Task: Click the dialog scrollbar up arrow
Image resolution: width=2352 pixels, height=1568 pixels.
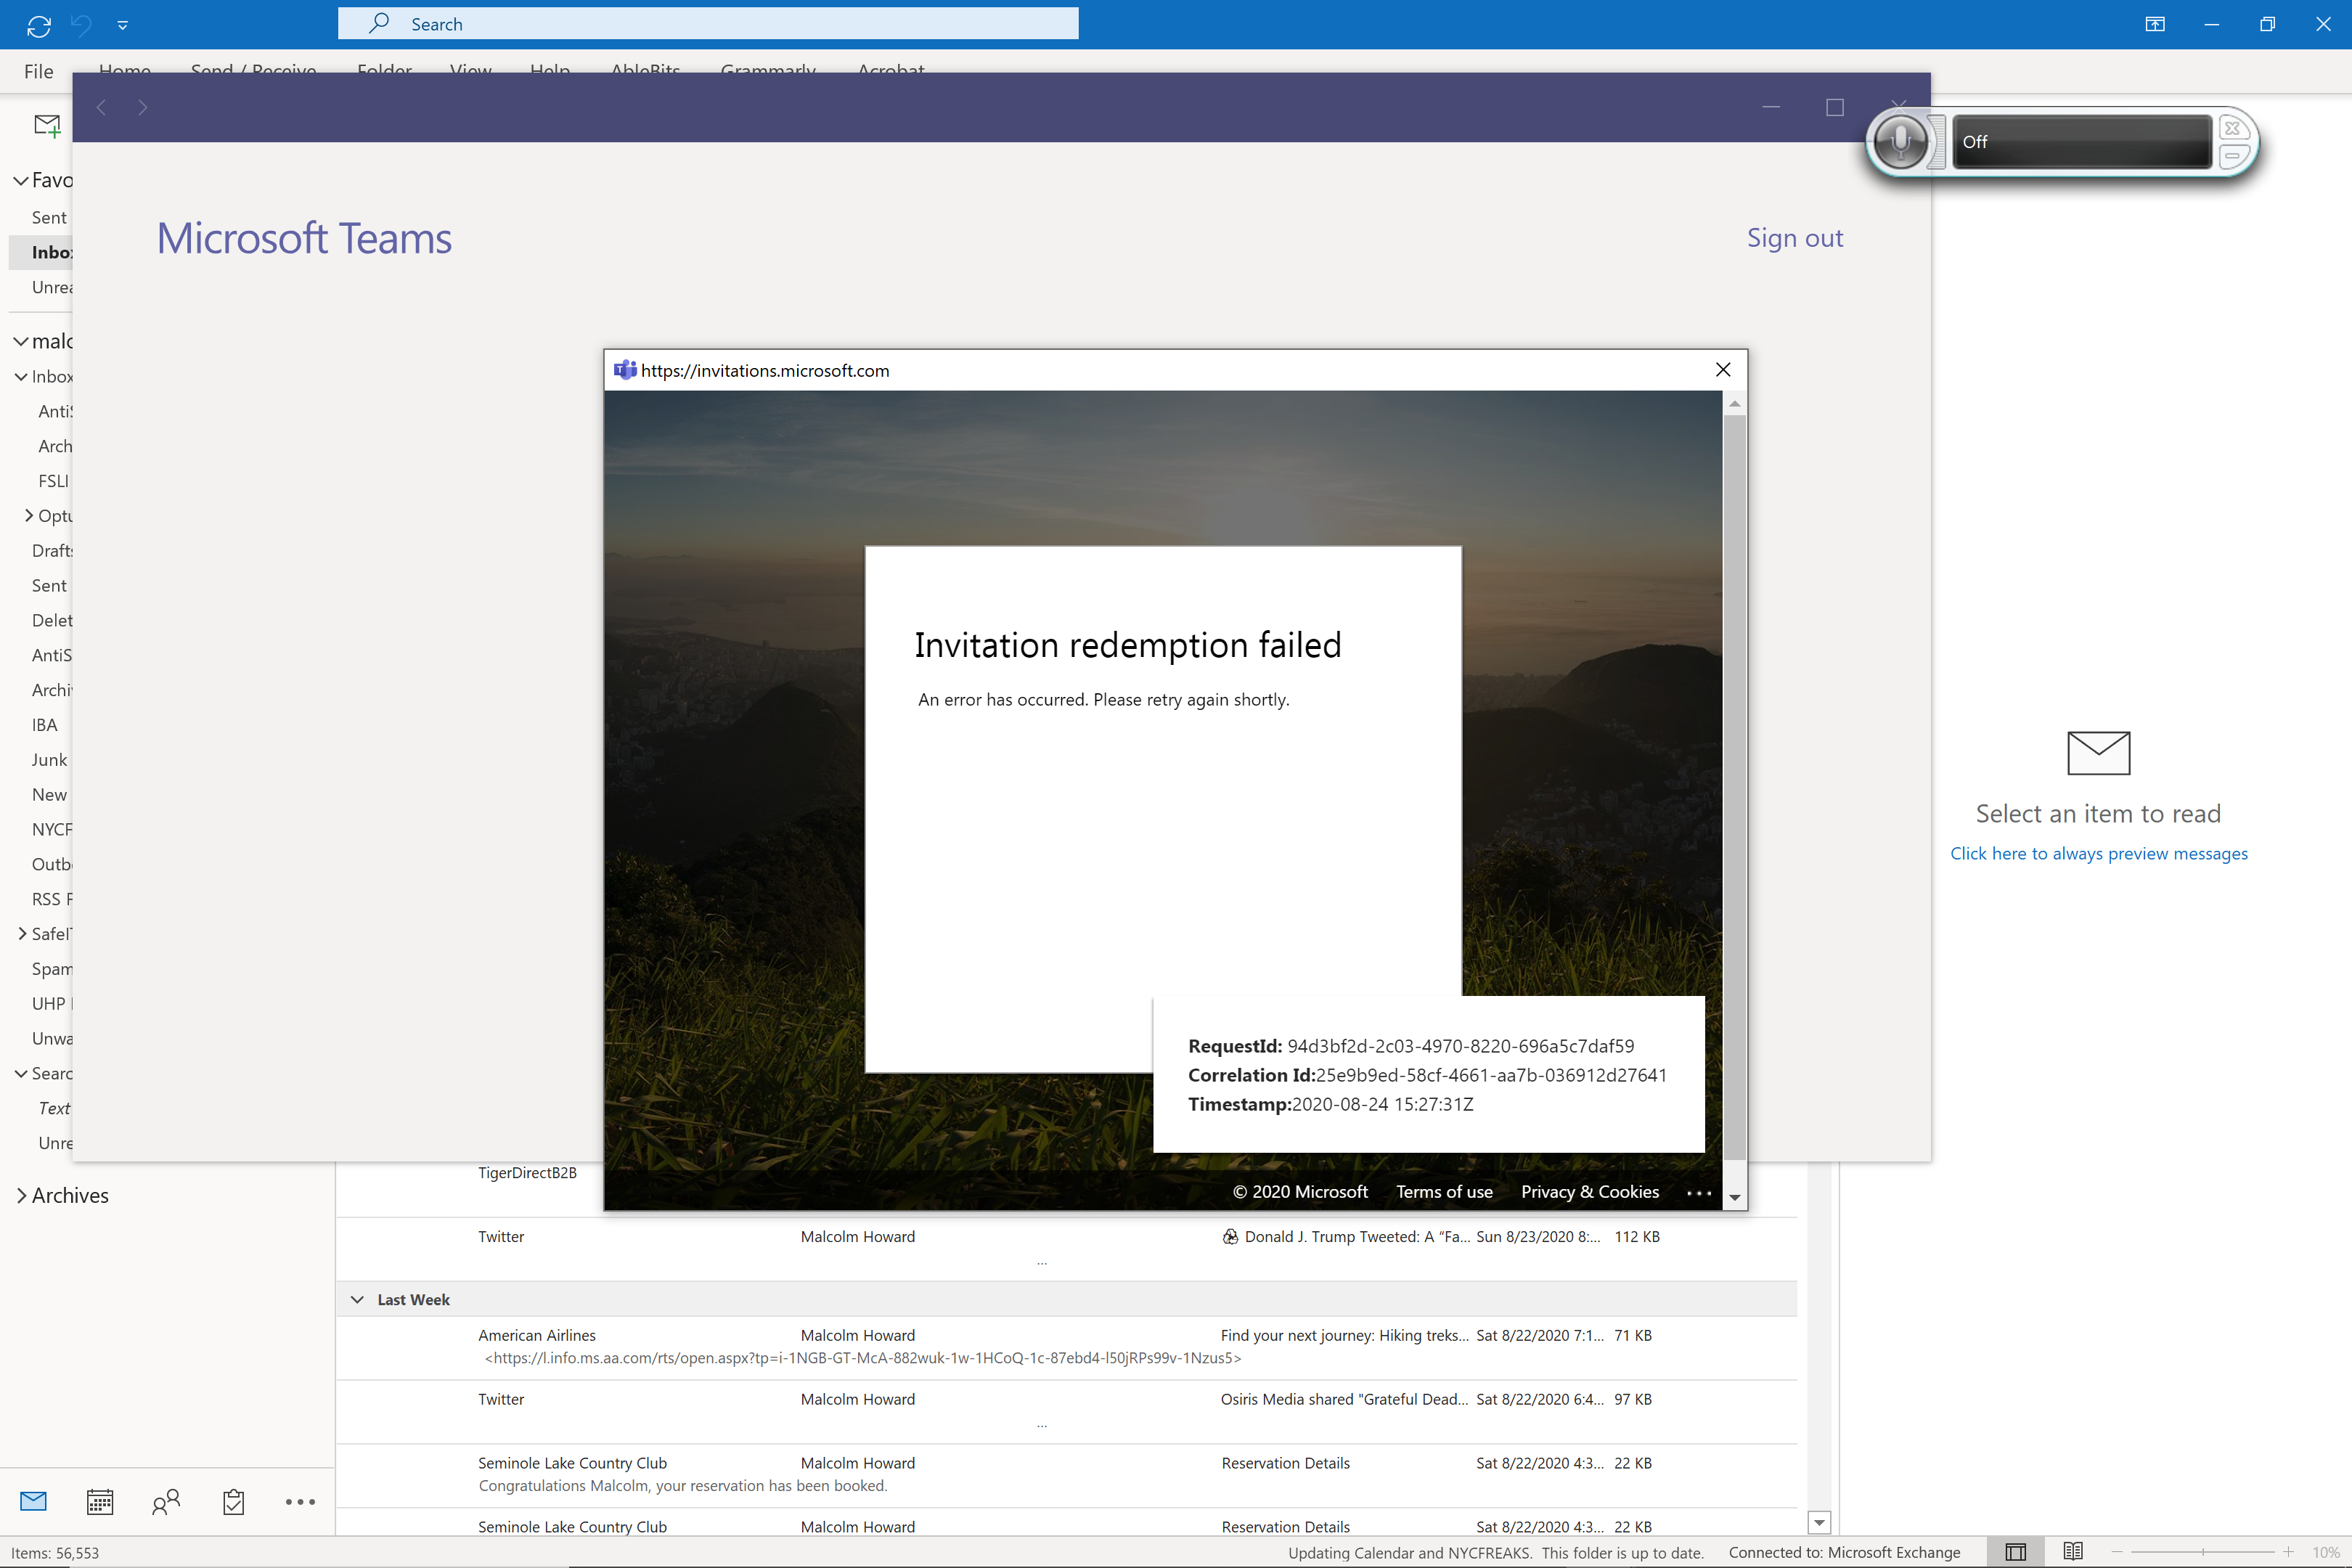Action: (1735, 403)
